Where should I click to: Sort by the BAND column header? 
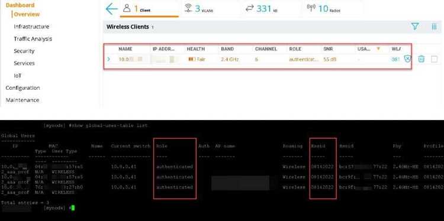pos(227,49)
